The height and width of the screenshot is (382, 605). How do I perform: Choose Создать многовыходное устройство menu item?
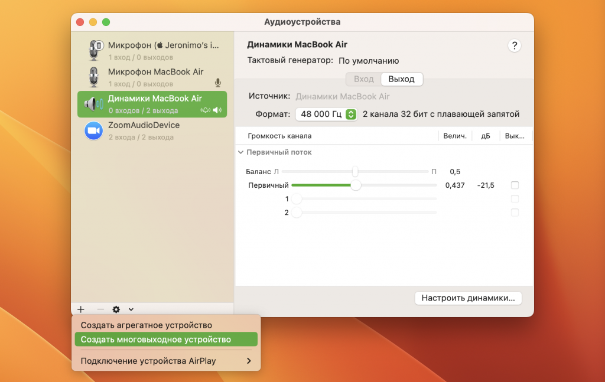coord(156,339)
